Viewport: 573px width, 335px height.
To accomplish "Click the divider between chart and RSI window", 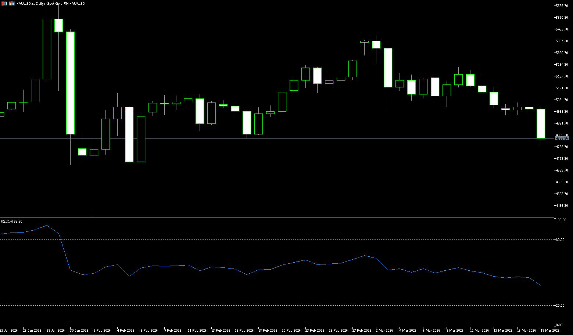I will (276, 217).
